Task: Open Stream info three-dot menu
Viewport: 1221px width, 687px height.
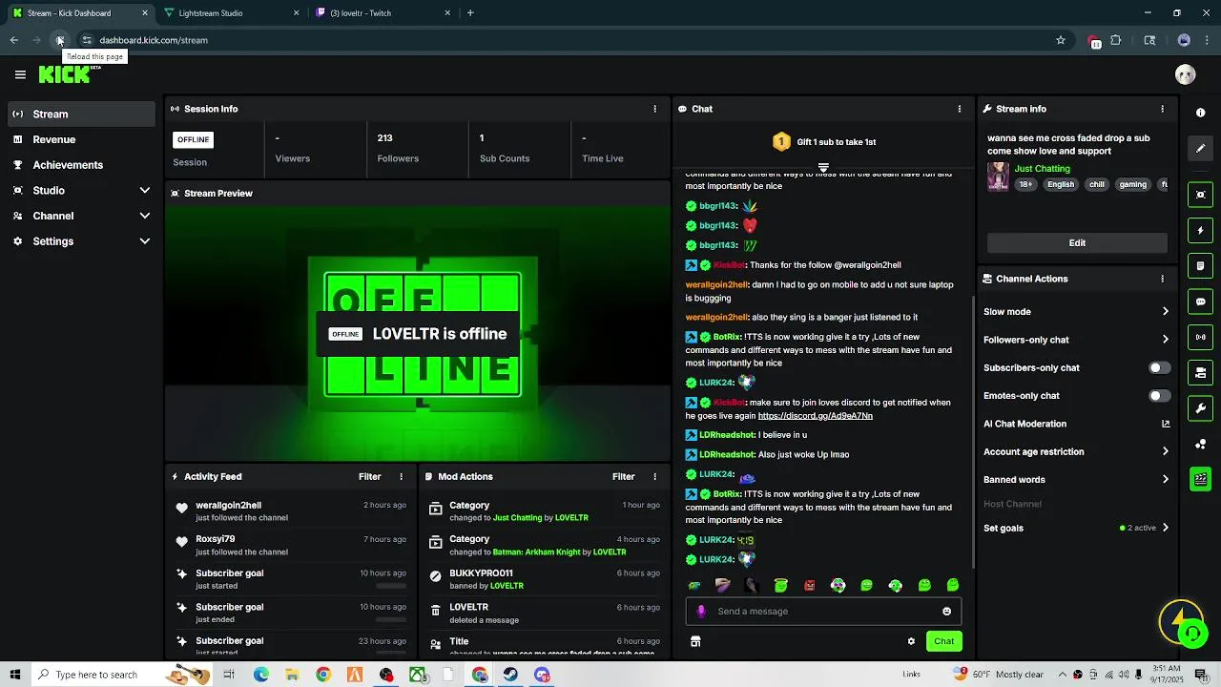Action: (x=1162, y=109)
